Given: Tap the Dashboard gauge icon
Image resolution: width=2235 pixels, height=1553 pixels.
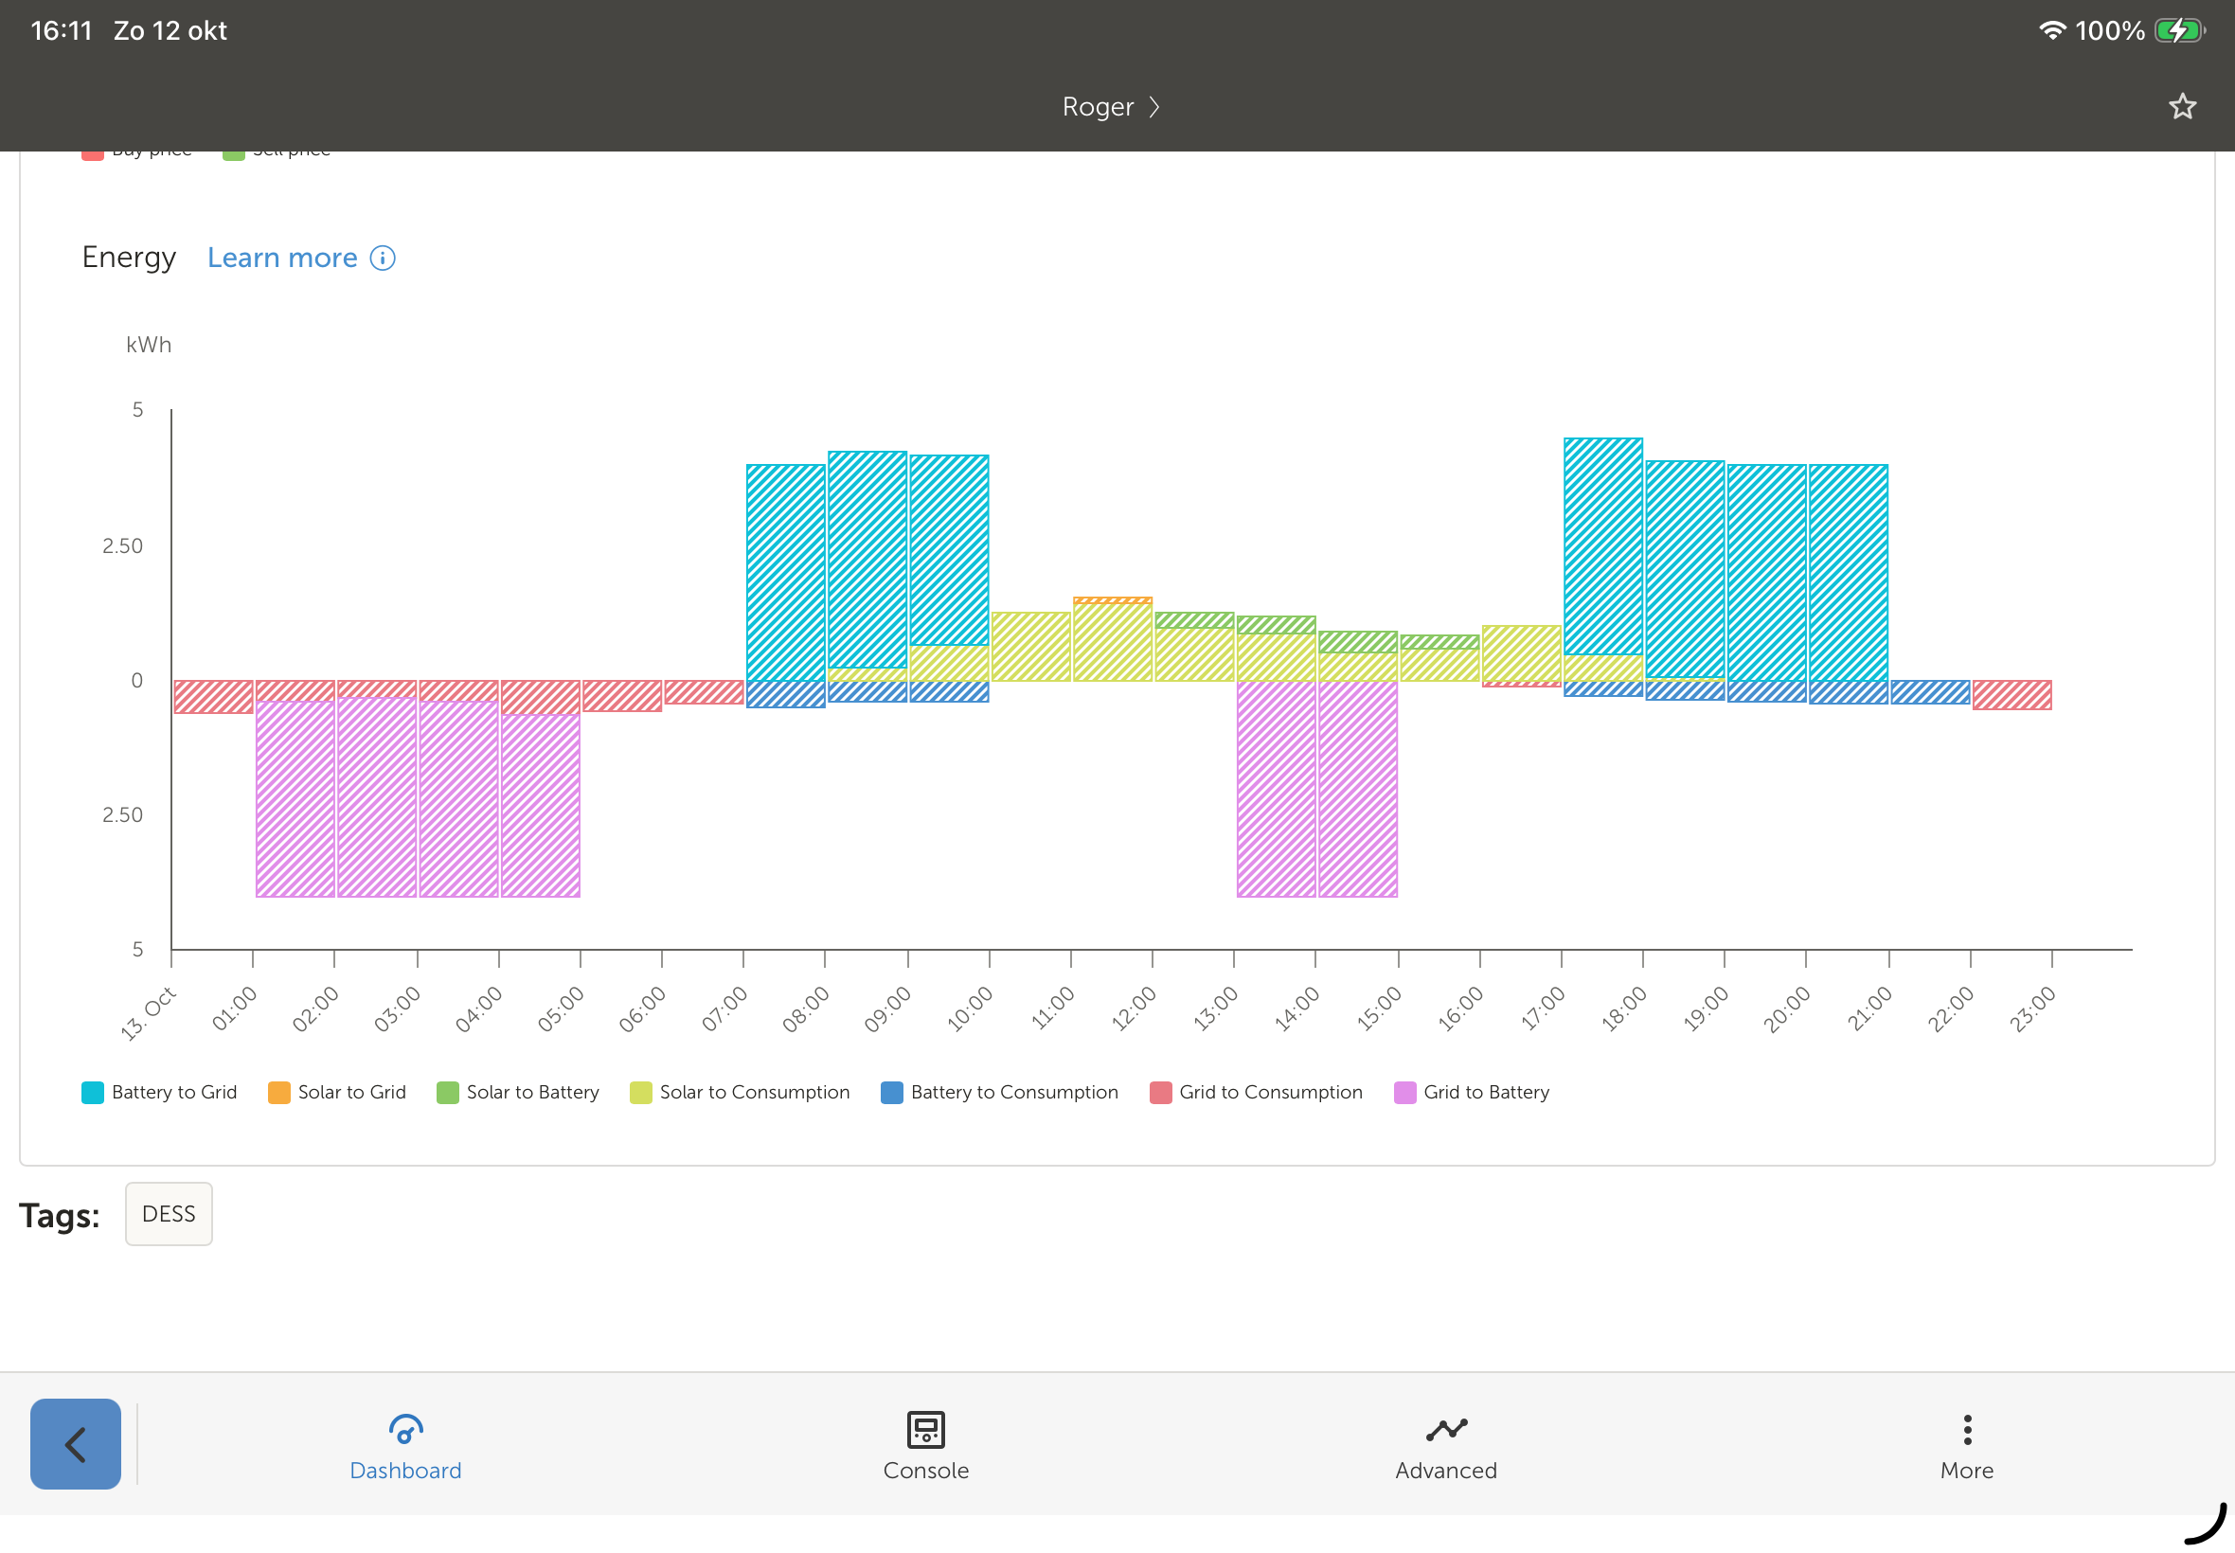Looking at the screenshot, I should coord(404,1428).
